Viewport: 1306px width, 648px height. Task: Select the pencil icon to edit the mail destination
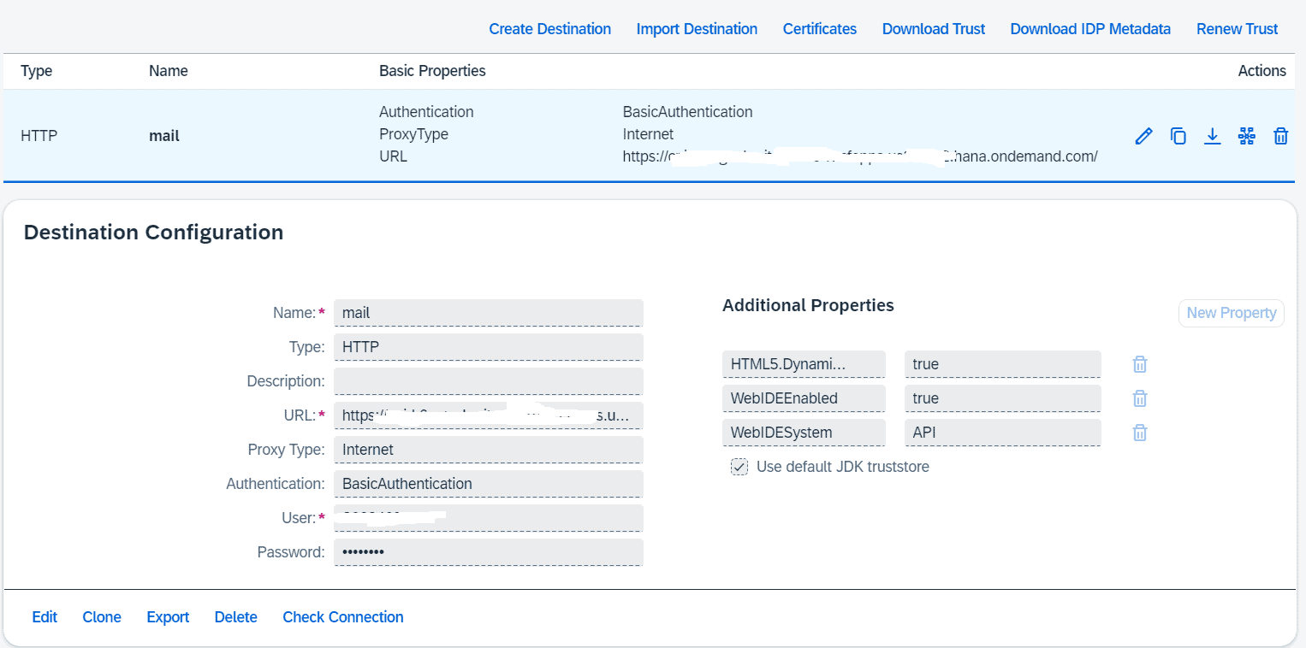[x=1144, y=136]
